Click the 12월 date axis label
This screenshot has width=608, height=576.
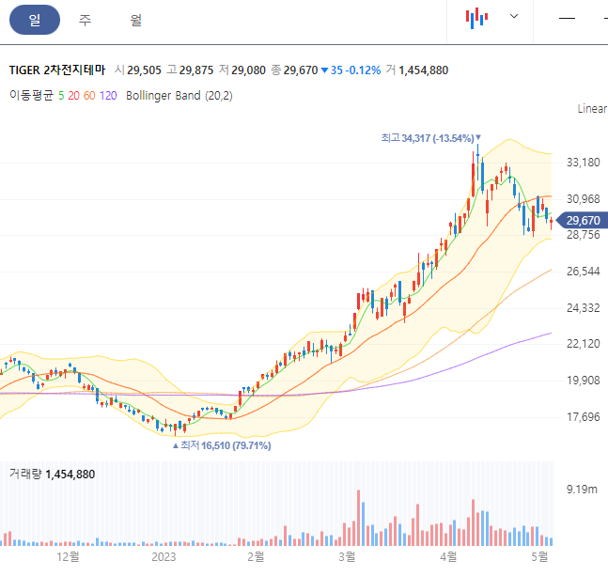pyautogui.click(x=68, y=557)
